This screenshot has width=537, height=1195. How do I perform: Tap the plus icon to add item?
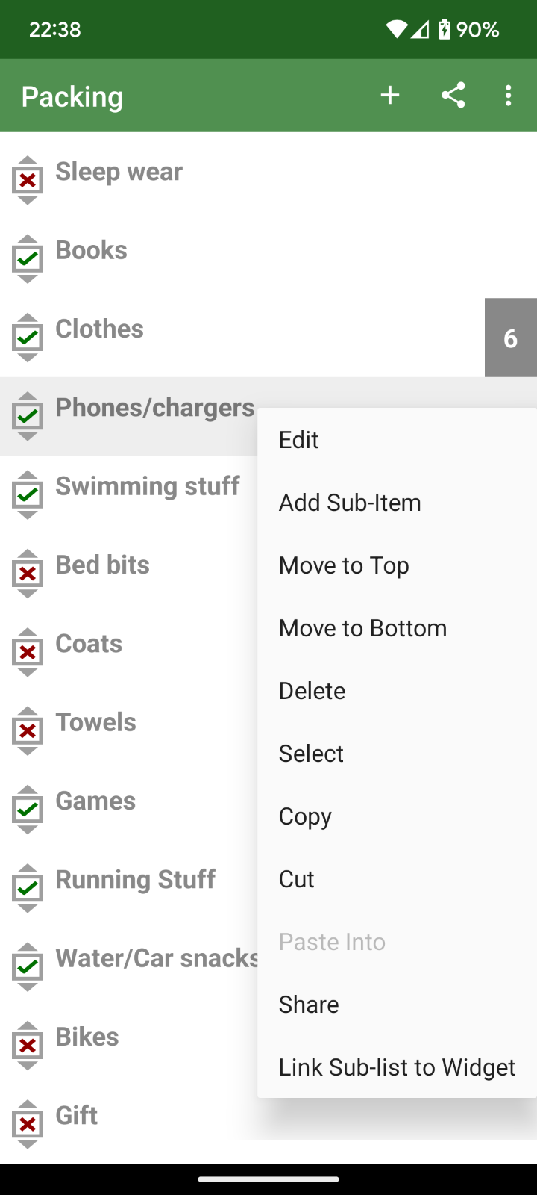(389, 96)
